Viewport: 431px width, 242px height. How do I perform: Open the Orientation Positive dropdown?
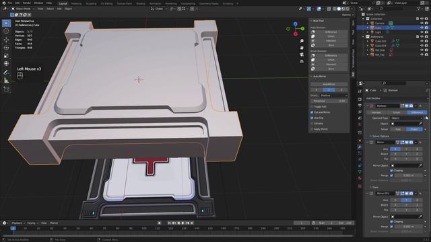[x=334, y=95]
